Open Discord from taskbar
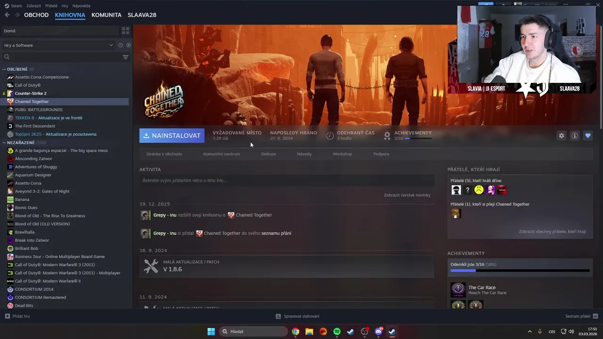The height and width of the screenshot is (339, 603). pyautogui.click(x=378, y=331)
